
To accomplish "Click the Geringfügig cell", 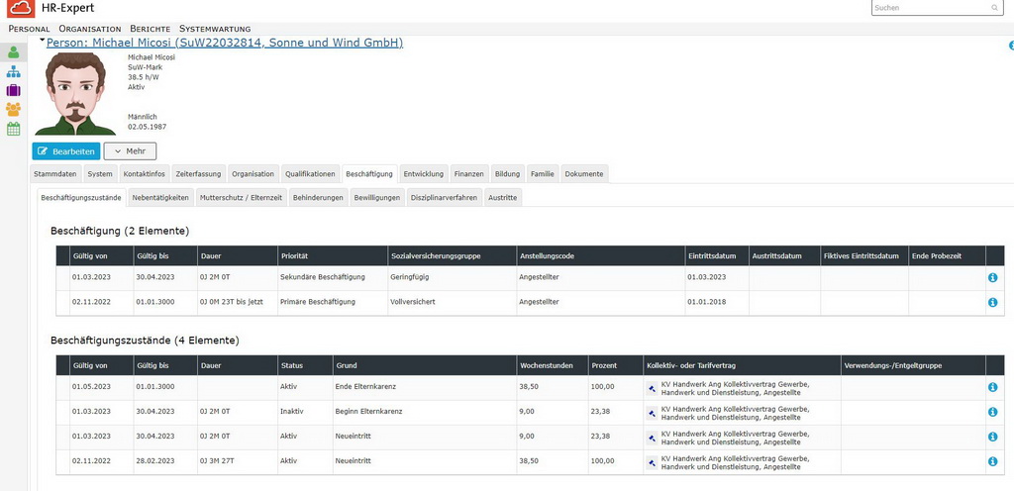I will (452, 277).
